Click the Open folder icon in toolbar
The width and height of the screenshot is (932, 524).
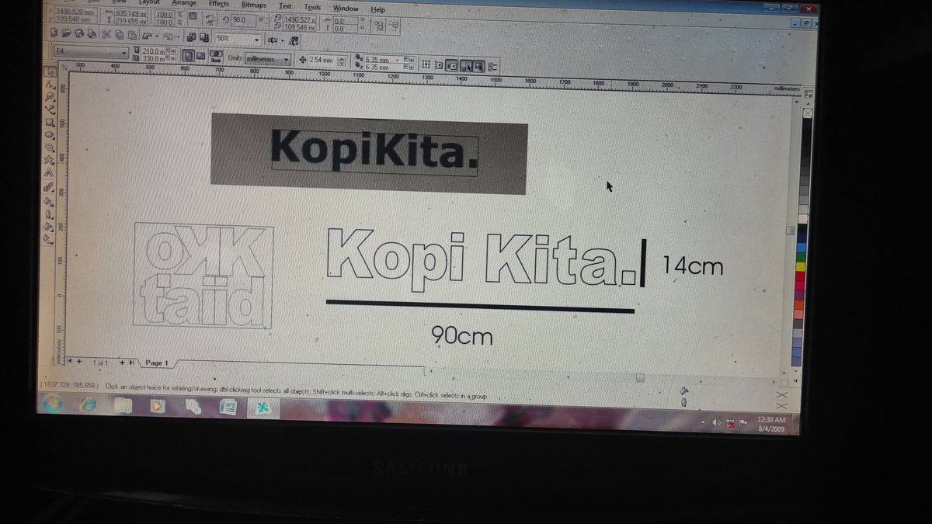[68, 33]
